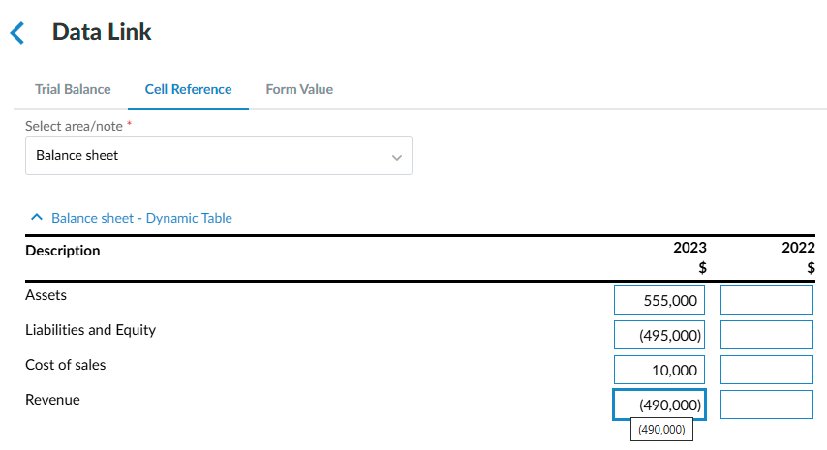This screenshot has width=827, height=450.
Task: Click the empty Revenue 2022 cell
Action: coord(767,405)
